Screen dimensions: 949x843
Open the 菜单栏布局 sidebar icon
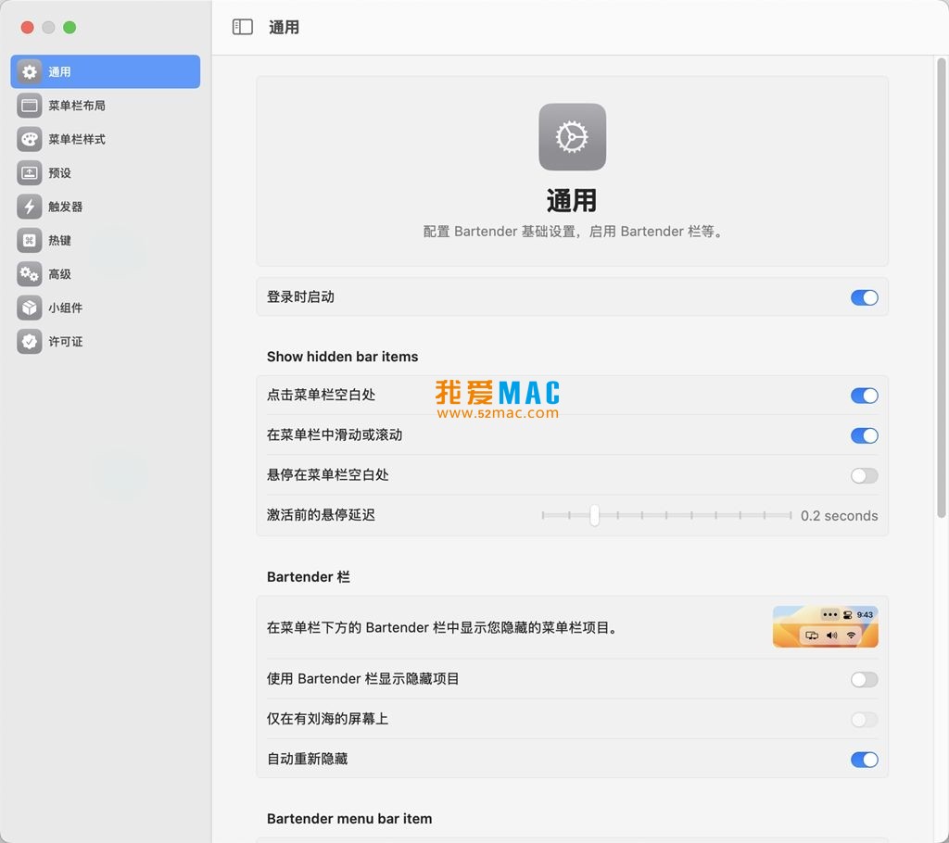tap(30, 106)
